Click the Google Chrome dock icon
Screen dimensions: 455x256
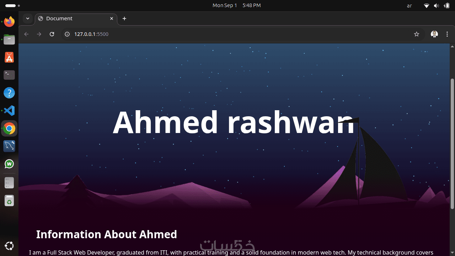tap(9, 128)
